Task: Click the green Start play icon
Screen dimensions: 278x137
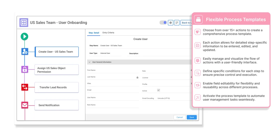Action: pos(24,36)
